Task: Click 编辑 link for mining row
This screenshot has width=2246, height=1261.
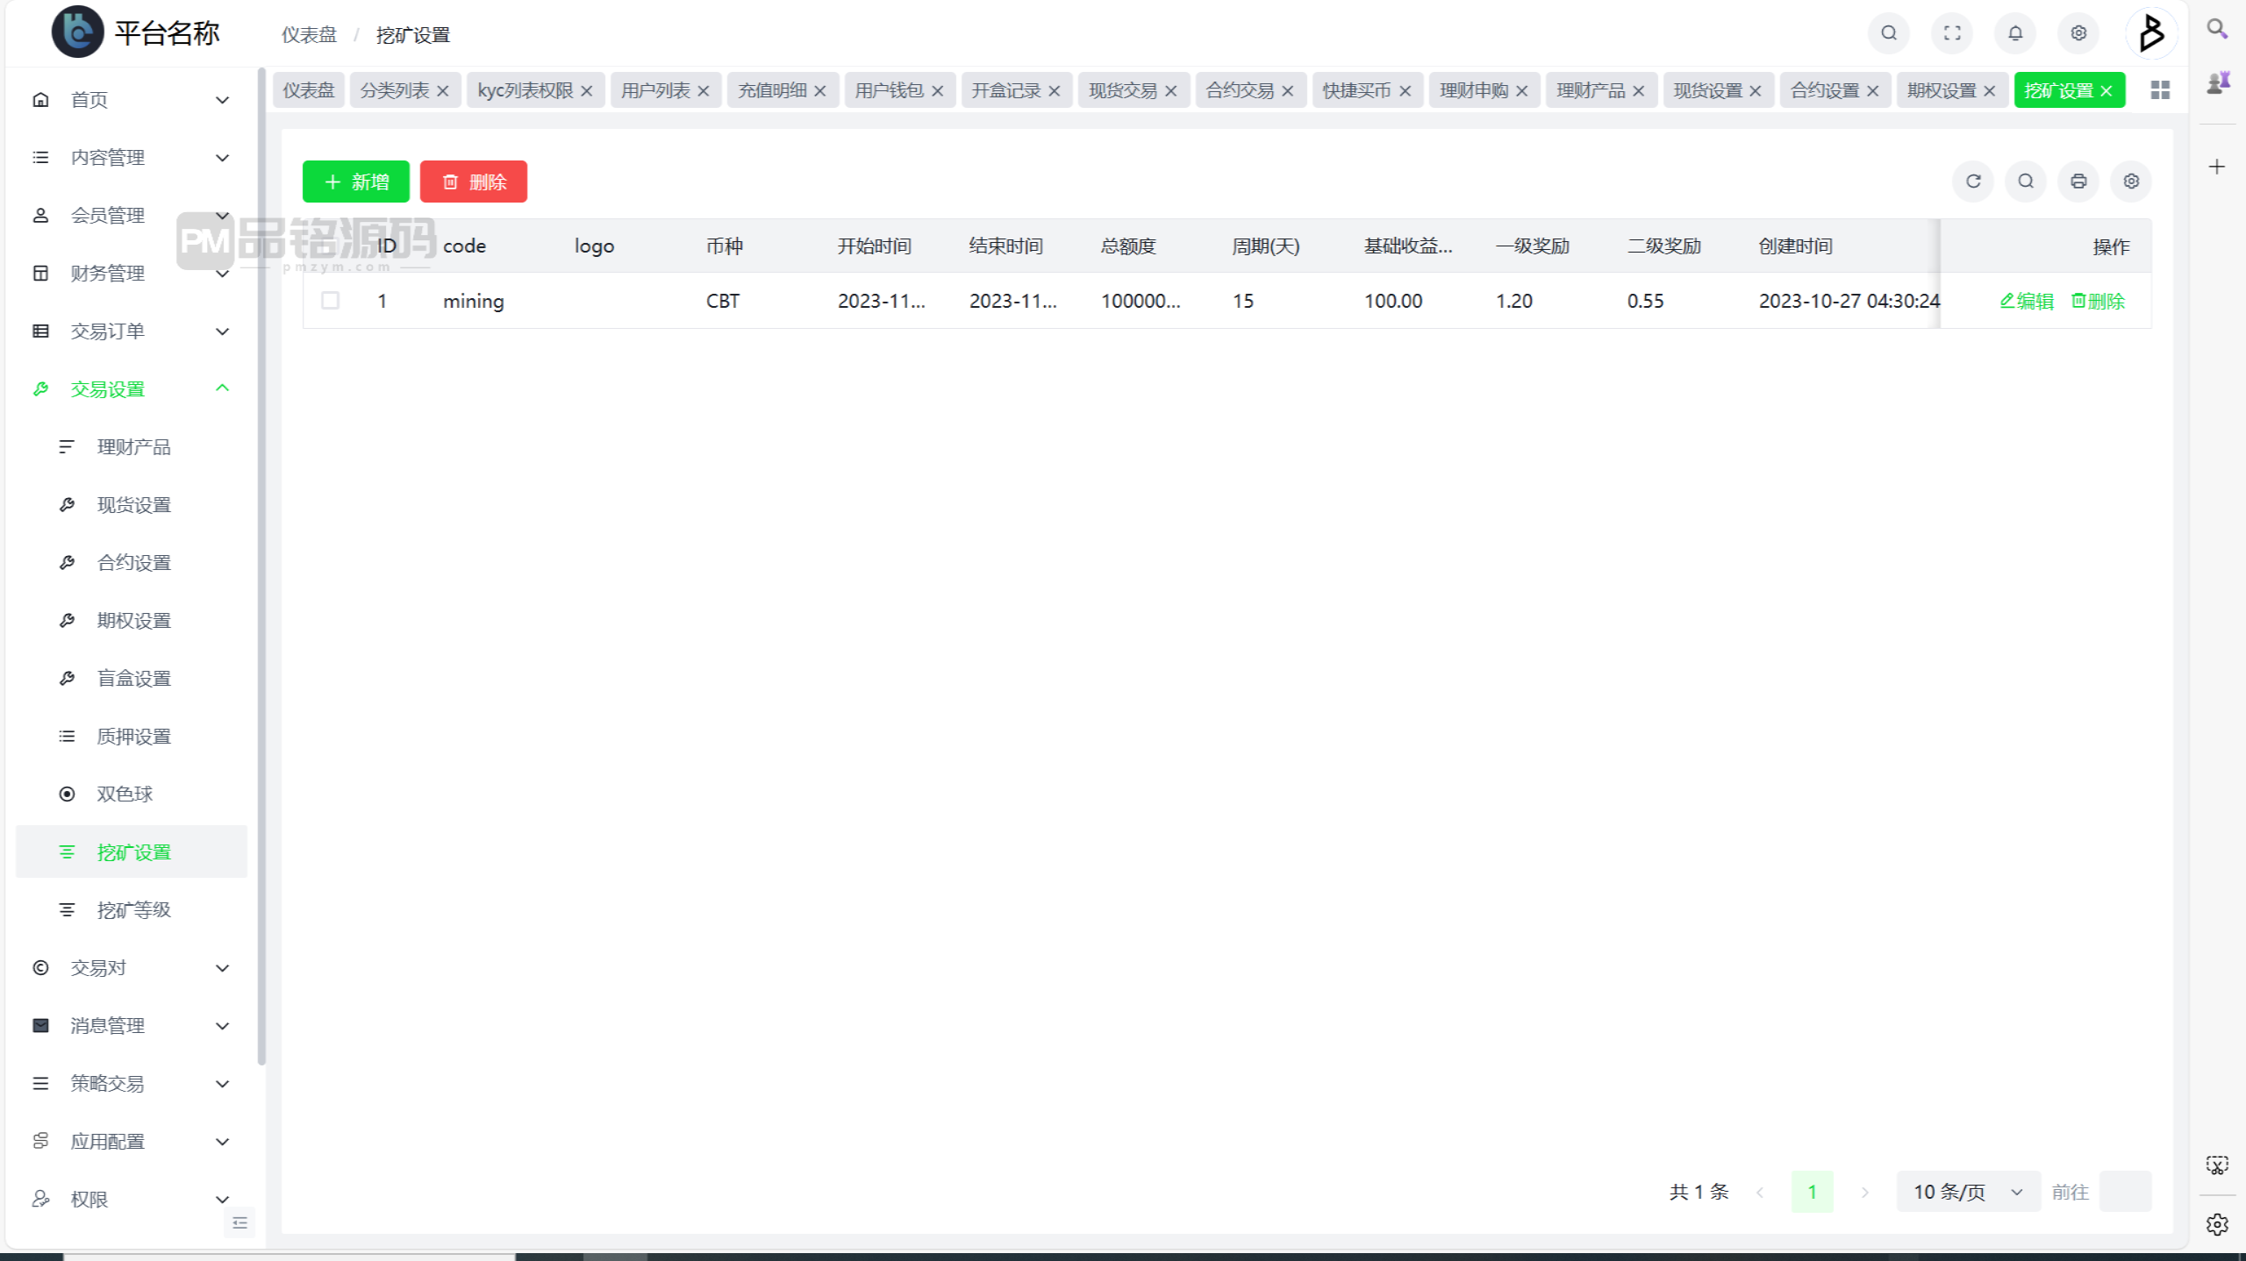Action: coord(2027,301)
